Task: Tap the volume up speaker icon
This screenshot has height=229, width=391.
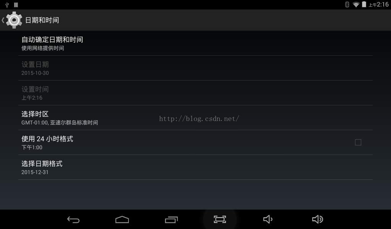Action: [317, 219]
